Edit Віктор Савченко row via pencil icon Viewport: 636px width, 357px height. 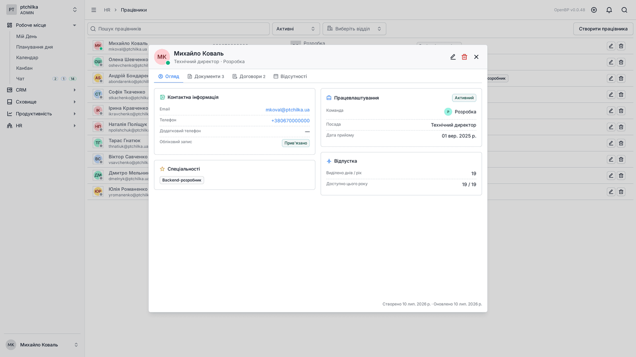coord(611,159)
